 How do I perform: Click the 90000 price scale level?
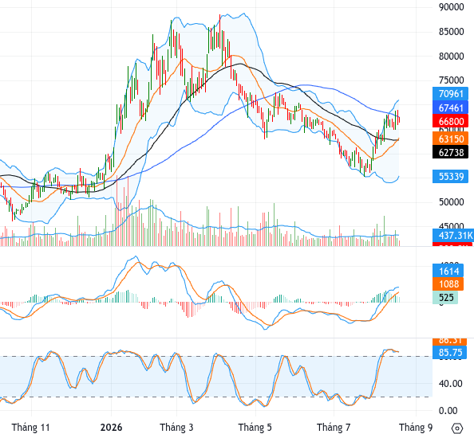451,7
